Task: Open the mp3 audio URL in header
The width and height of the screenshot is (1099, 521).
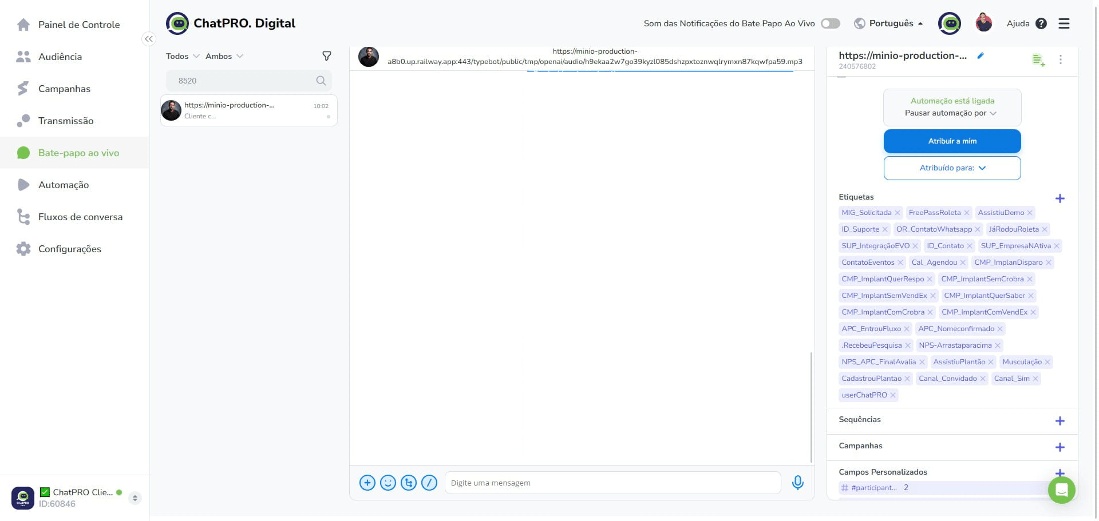Action: point(595,56)
